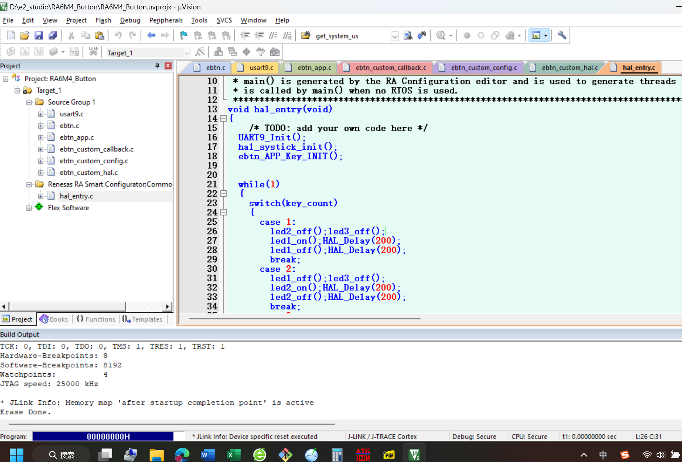Screen dimensions: 682x462
Task: Open File Explorer from taskbar
Action: tap(157, 455)
